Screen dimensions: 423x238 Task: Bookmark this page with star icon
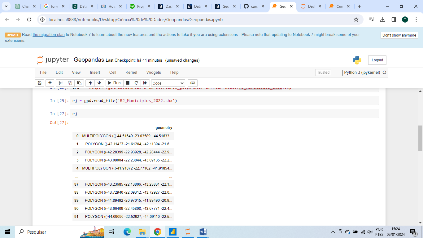tap(356, 20)
